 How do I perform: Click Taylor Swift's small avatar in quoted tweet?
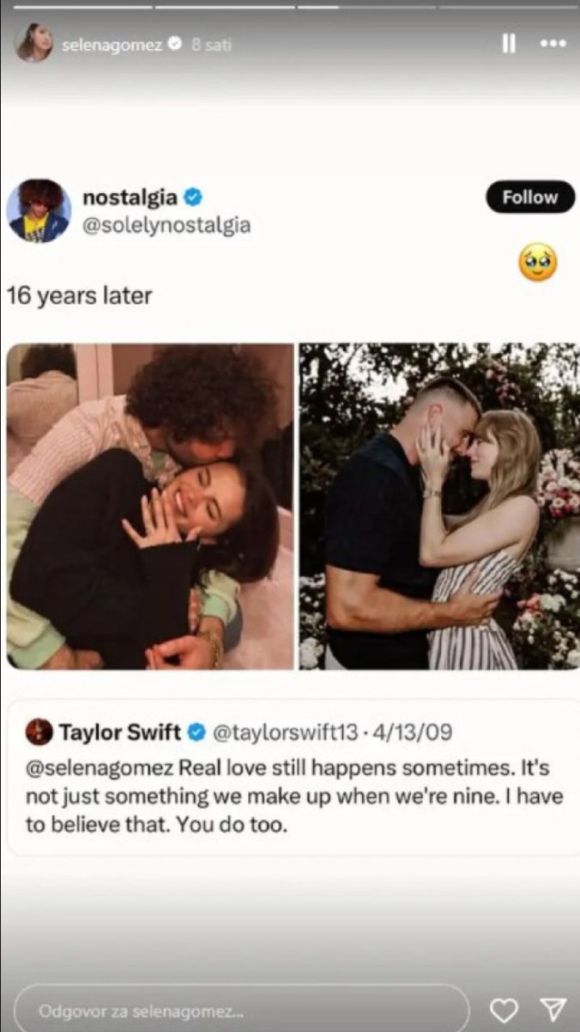pos(39,732)
